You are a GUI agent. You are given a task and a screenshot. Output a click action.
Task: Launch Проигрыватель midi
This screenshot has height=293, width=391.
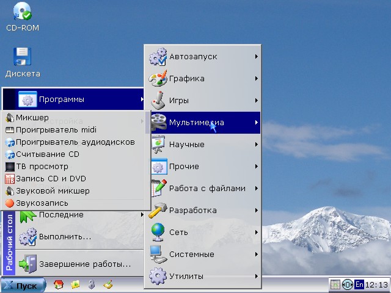click(75, 130)
